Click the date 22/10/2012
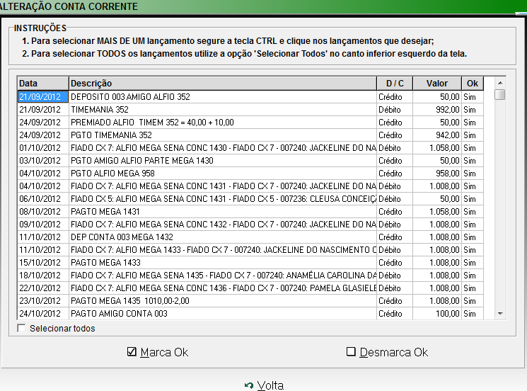Viewport: 527px width, 391px height. tap(40, 288)
